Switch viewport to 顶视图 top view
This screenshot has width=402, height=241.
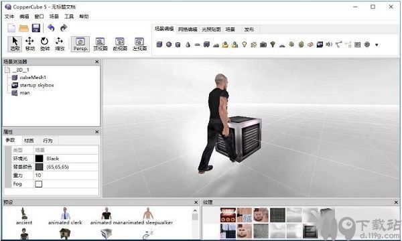100,44
